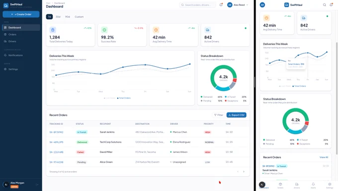Click the black N badge in mobile bottom bar

[x=262, y=185]
